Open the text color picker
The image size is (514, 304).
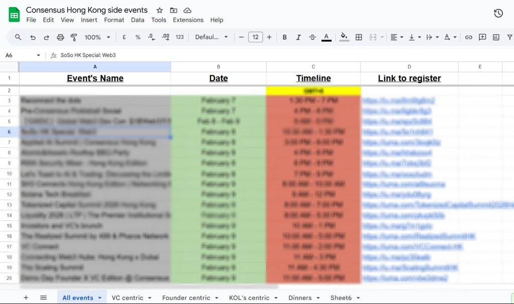(326, 37)
